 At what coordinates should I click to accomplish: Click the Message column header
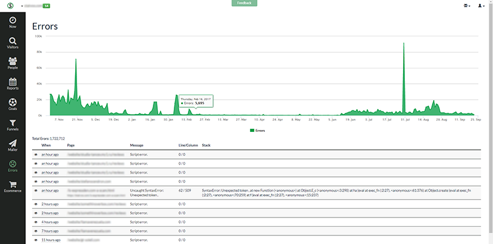coord(137,145)
